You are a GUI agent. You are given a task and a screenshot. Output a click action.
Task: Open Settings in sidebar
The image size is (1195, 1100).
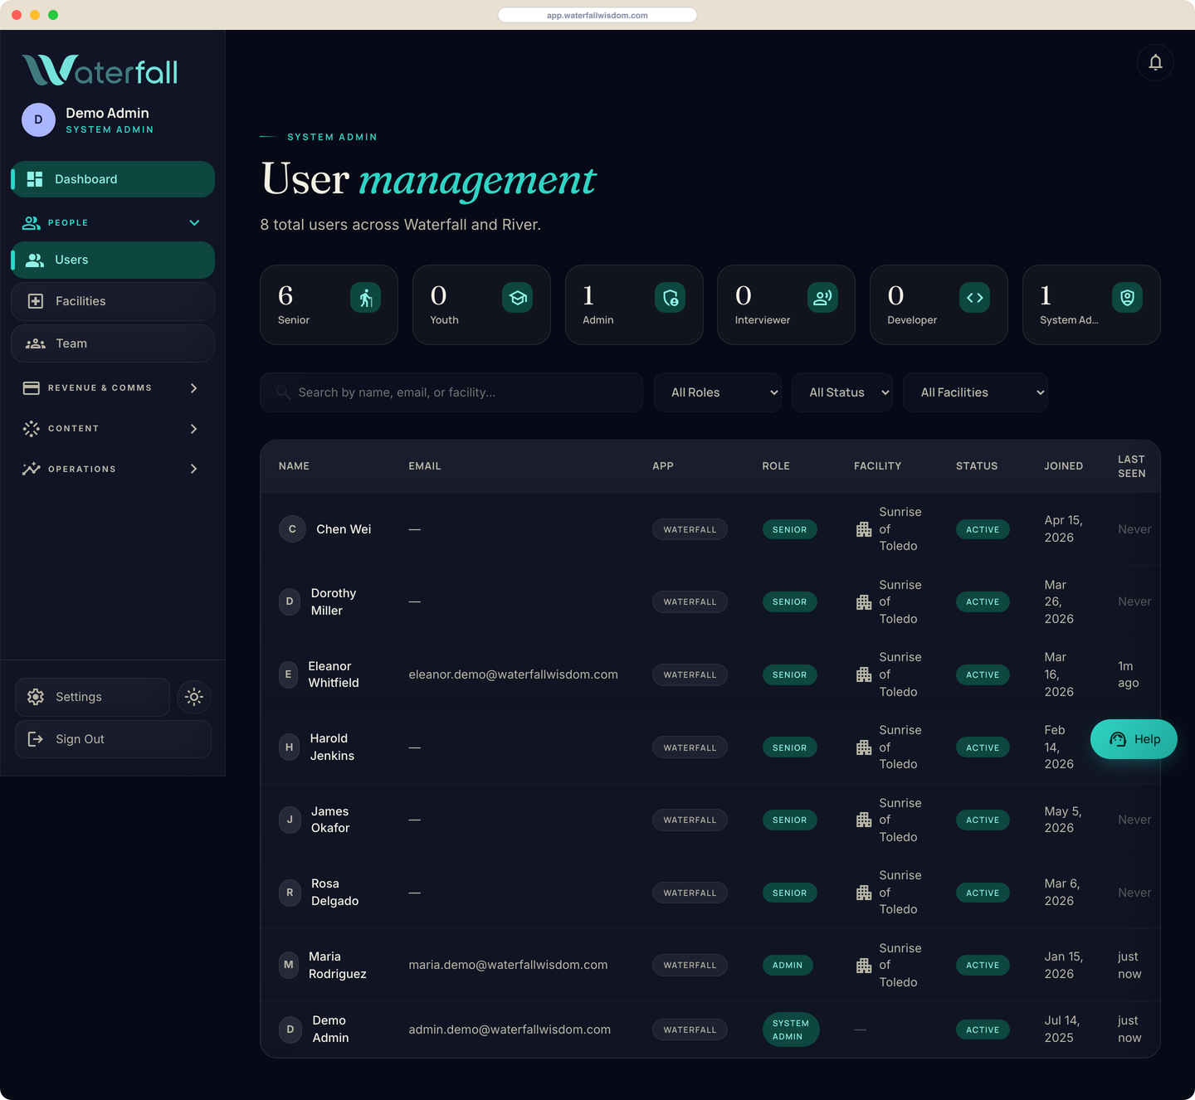[92, 697]
